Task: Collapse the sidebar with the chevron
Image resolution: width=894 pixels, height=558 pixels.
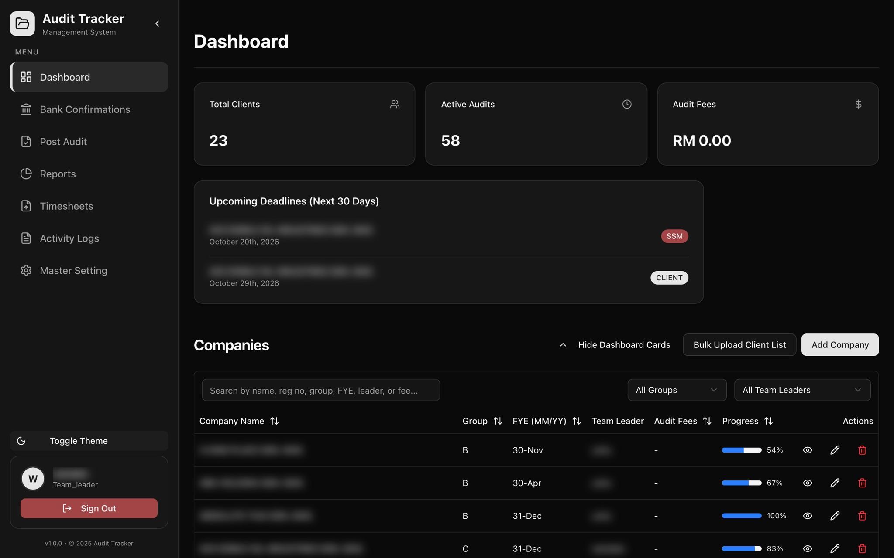Action: (157, 24)
